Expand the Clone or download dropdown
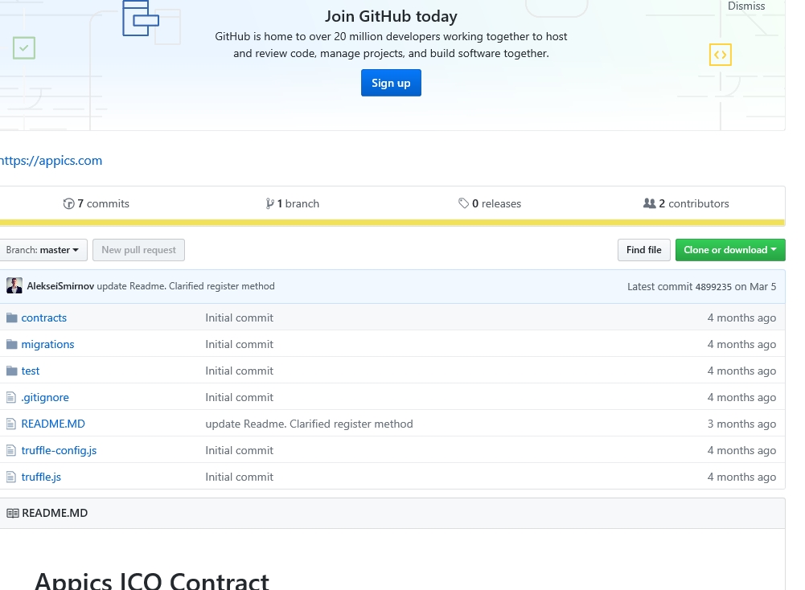Screen dimensions: 805x590 (730, 250)
